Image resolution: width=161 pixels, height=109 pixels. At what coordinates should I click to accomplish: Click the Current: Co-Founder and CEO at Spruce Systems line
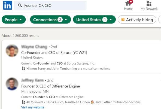[x=58, y=63]
